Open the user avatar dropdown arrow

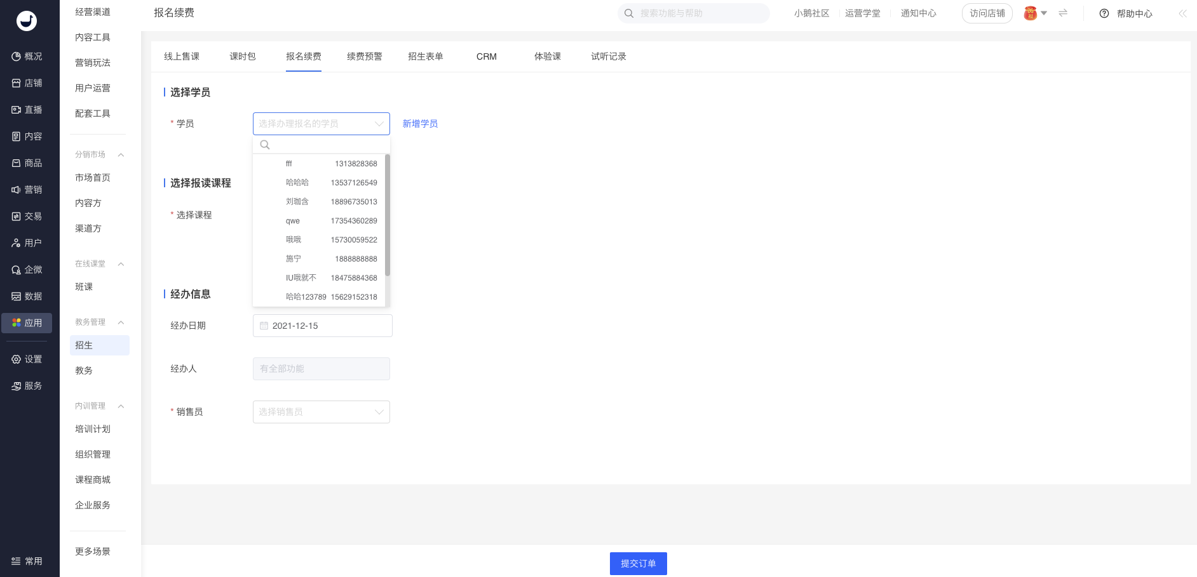[x=1044, y=13]
